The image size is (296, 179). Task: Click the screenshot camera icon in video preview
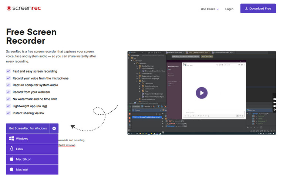tap(275, 99)
